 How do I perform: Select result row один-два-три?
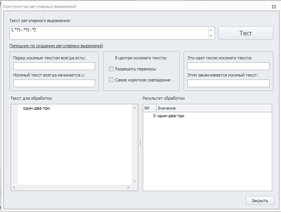click(208, 116)
